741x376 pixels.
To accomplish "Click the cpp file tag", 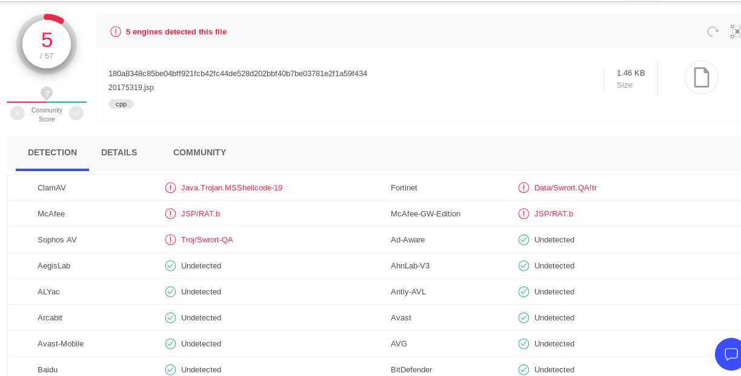I will pyautogui.click(x=121, y=104).
